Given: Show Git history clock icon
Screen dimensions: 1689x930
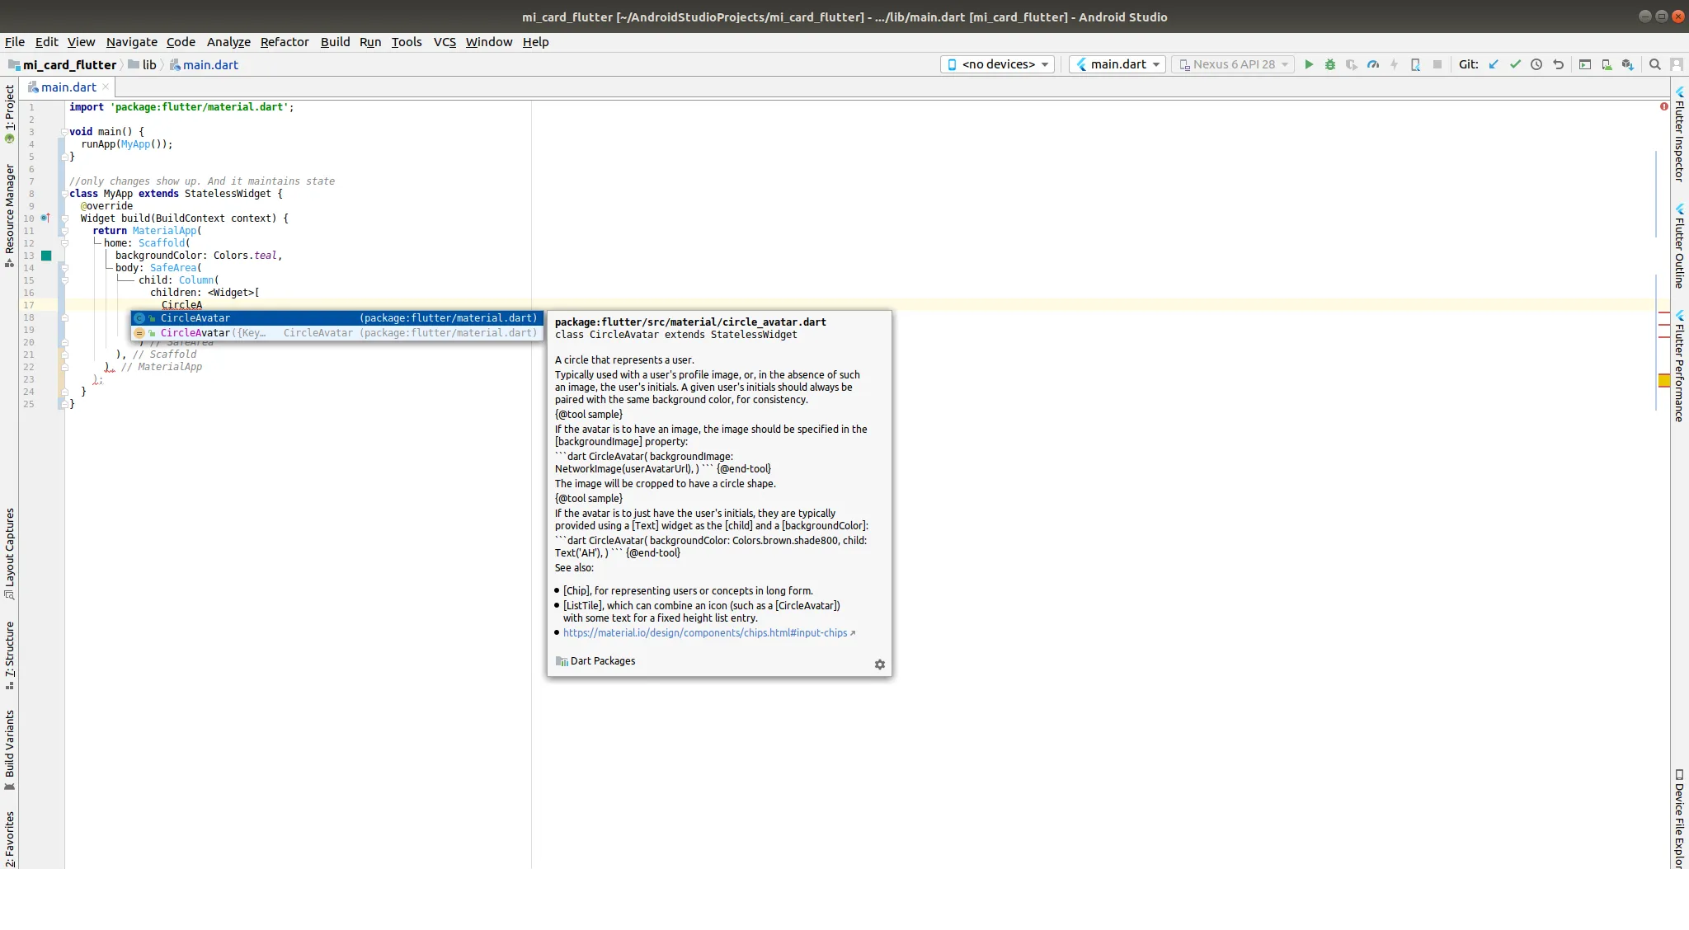Looking at the screenshot, I should point(1536,64).
